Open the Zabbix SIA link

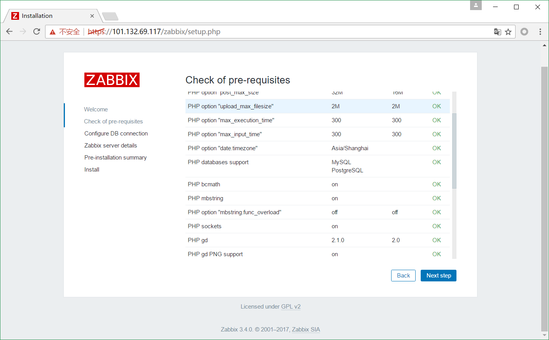coord(306,330)
